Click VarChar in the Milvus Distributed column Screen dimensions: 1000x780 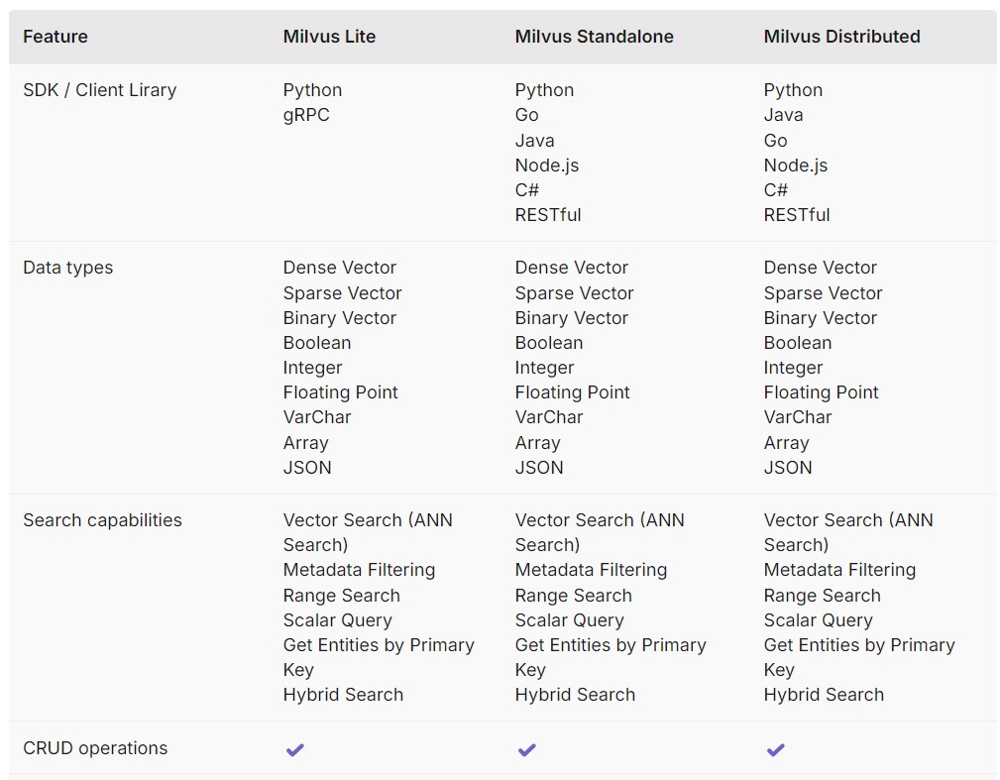point(797,417)
